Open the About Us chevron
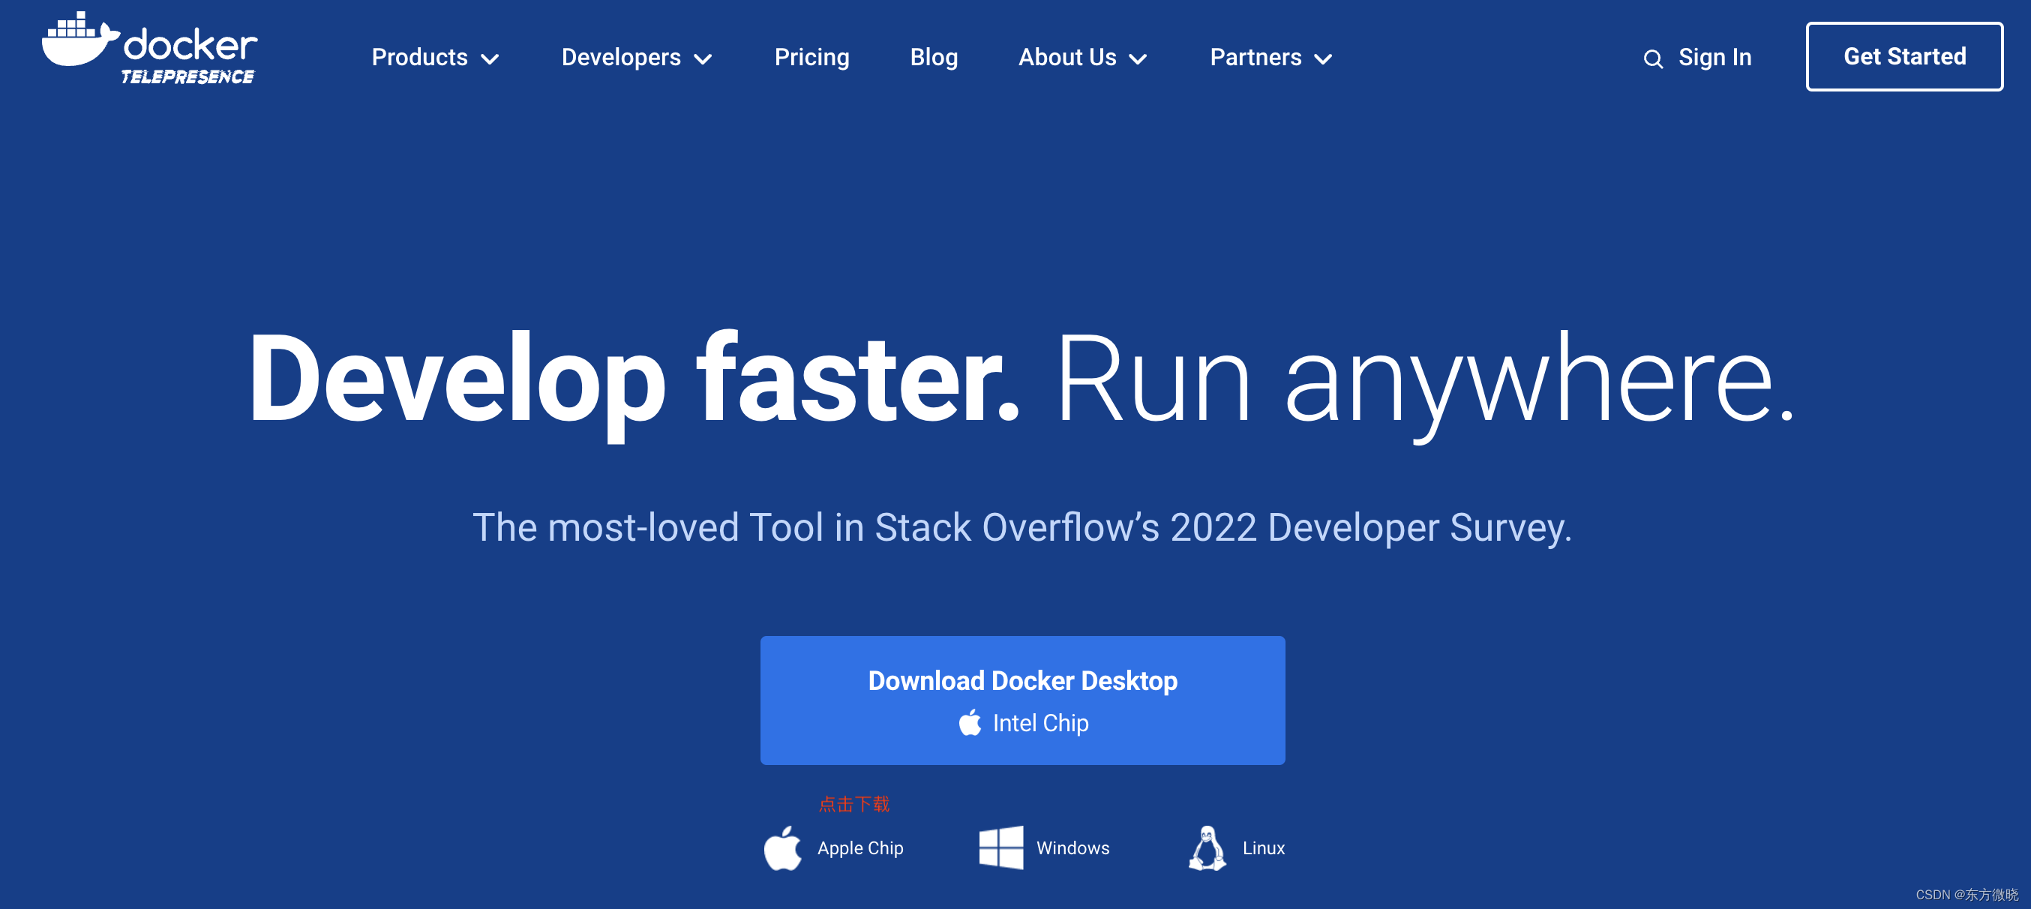2031x909 pixels. 1138,59
